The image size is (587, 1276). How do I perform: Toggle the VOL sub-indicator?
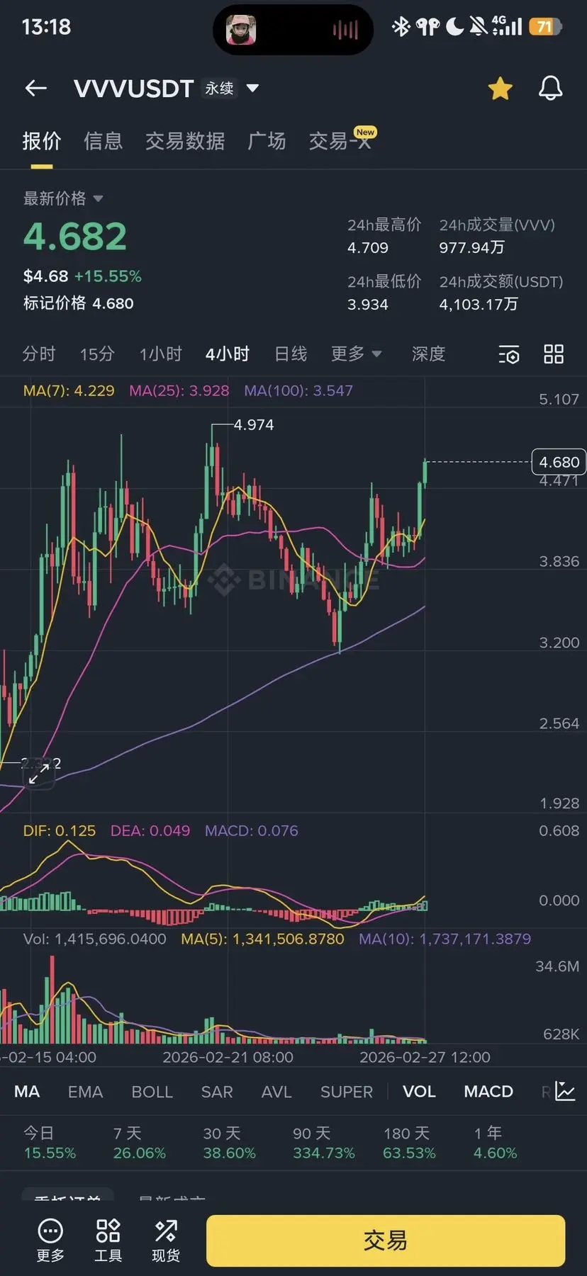tap(419, 1092)
